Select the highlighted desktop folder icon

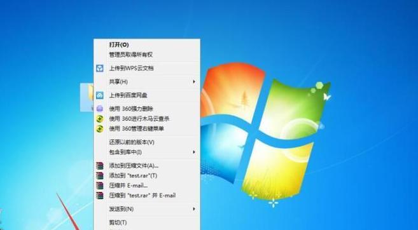87,97
